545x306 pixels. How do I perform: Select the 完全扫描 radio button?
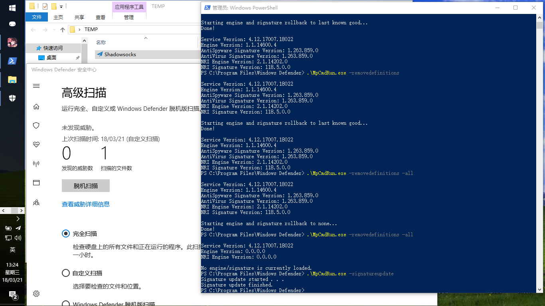tap(66, 234)
